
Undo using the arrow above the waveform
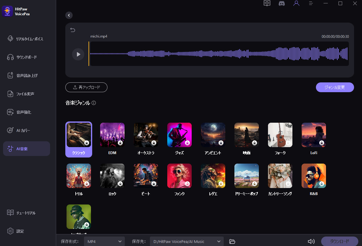[x=73, y=30]
